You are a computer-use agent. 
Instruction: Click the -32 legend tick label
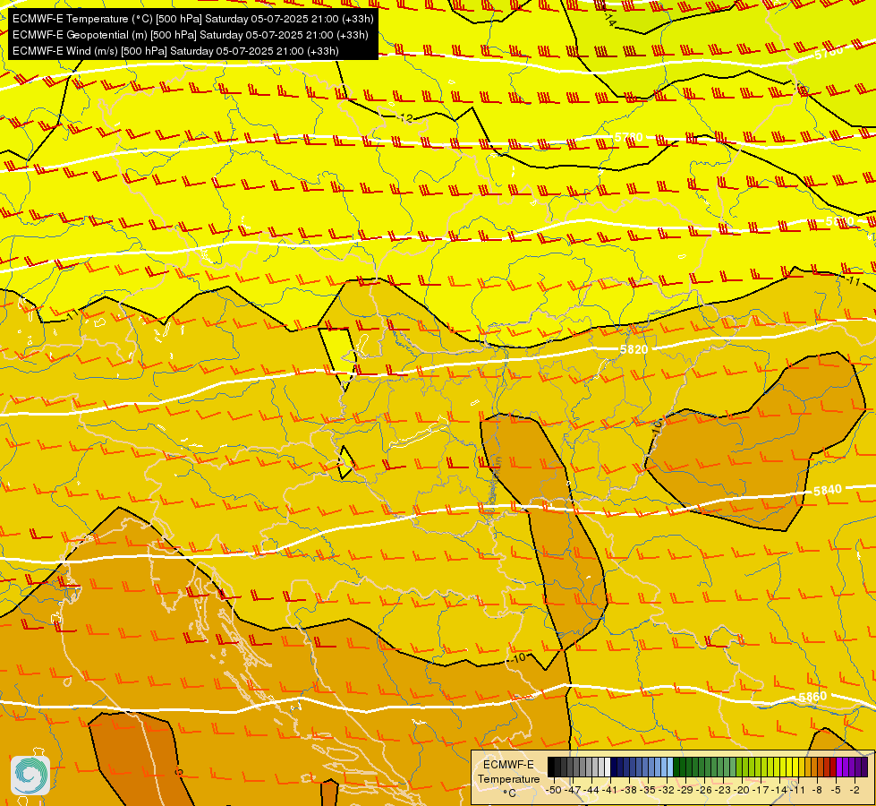click(666, 791)
